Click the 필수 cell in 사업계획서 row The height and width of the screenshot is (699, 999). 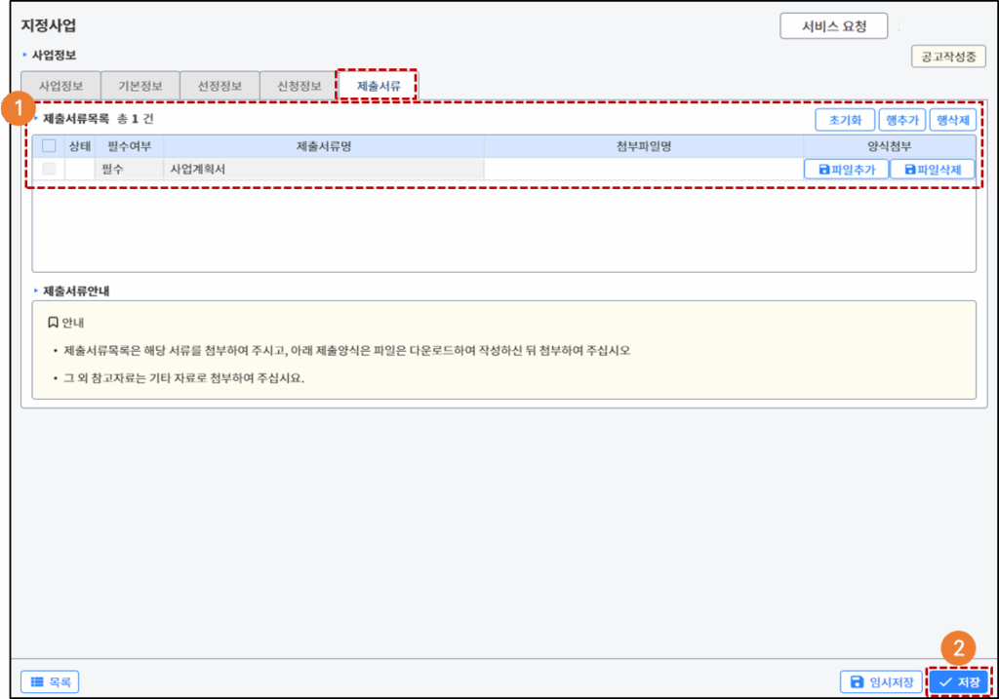click(x=129, y=169)
